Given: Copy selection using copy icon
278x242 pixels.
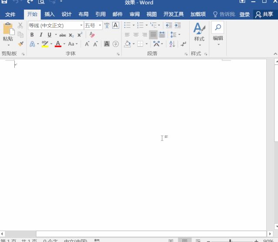Looking at the screenshot, I should [x=20, y=35].
